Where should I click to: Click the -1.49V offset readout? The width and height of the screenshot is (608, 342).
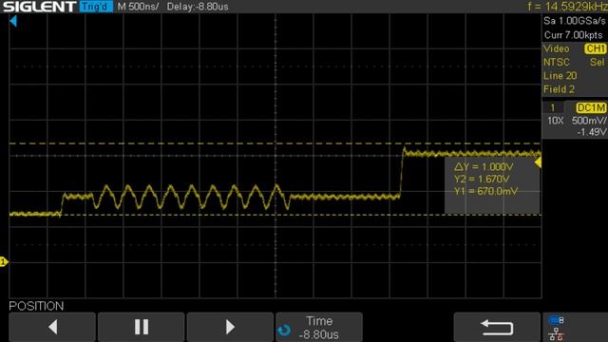[x=592, y=132]
